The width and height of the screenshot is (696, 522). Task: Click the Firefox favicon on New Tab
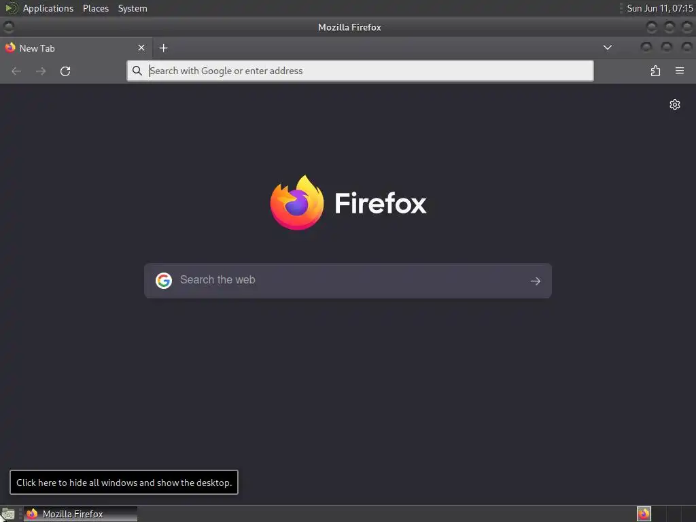click(10, 48)
